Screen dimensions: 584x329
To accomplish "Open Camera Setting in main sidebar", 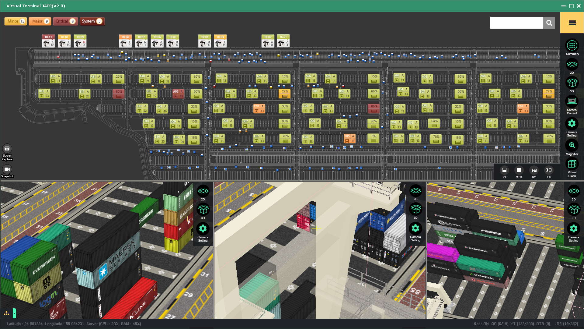I will pos(572,124).
